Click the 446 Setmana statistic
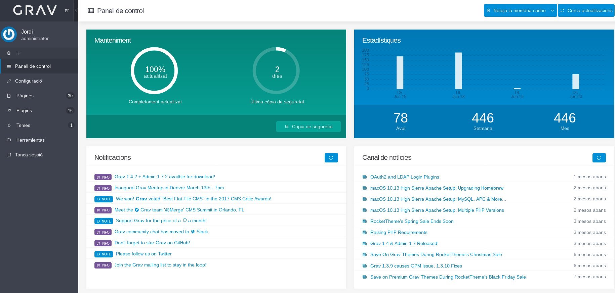Screen dimensions: 615x293 (x=483, y=121)
